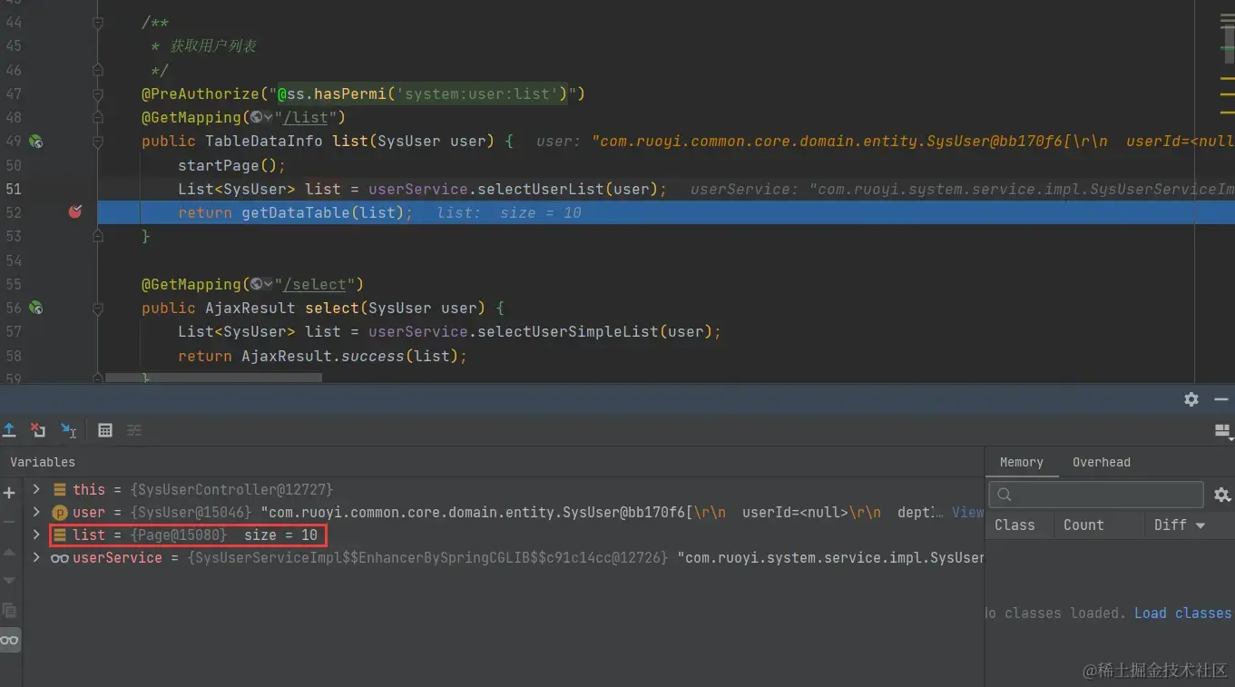Click the Spring bean icon beside line 49
Viewport: 1235px width, 687px height.
click(x=35, y=141)
